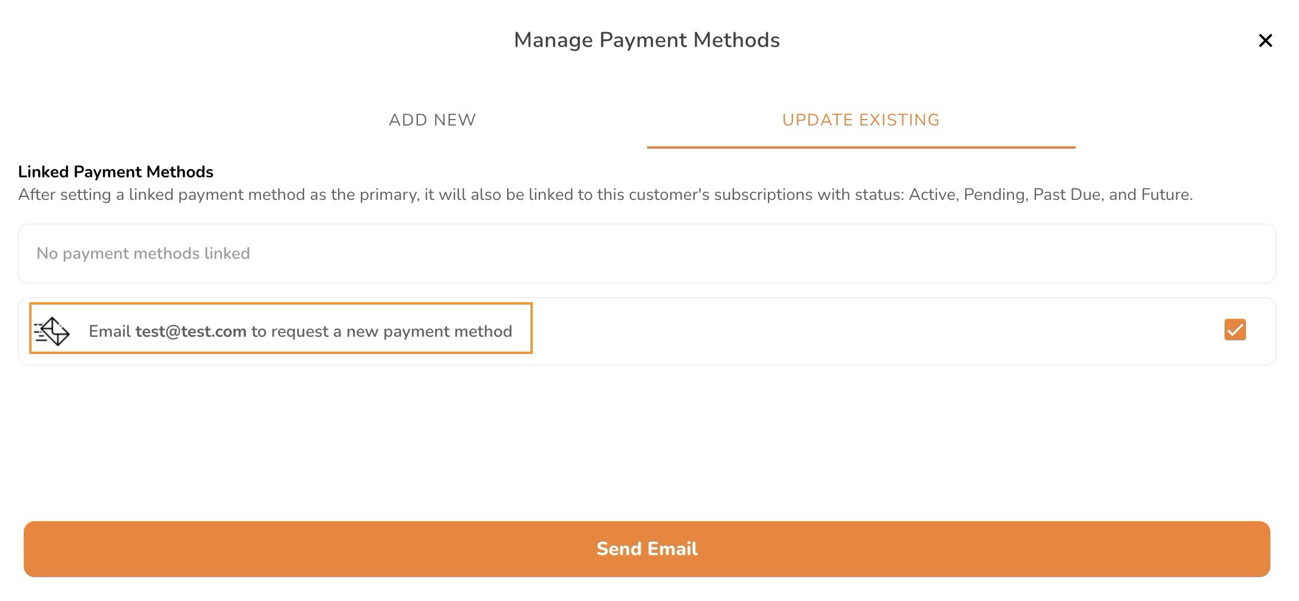
Task: Click the test@test.com email address
Action: pyautogui.click(x=191, y=331)
